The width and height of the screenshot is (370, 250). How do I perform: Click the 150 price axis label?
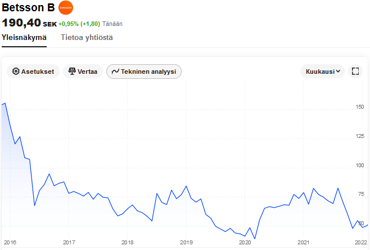click(x=360, y=106)
